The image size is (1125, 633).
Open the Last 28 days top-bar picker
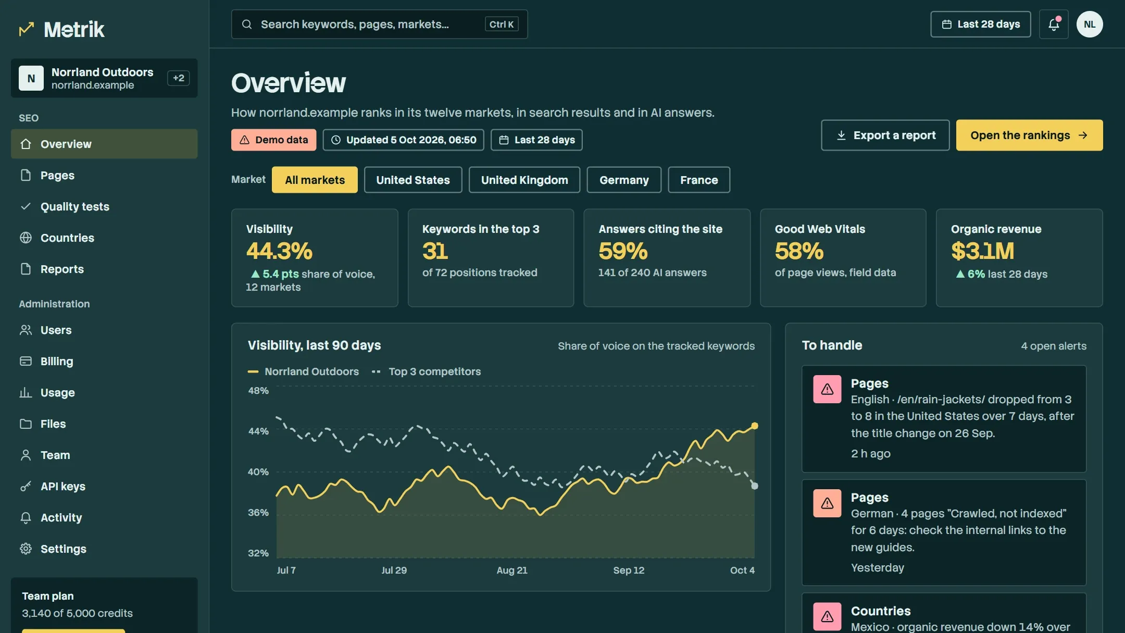981,24
